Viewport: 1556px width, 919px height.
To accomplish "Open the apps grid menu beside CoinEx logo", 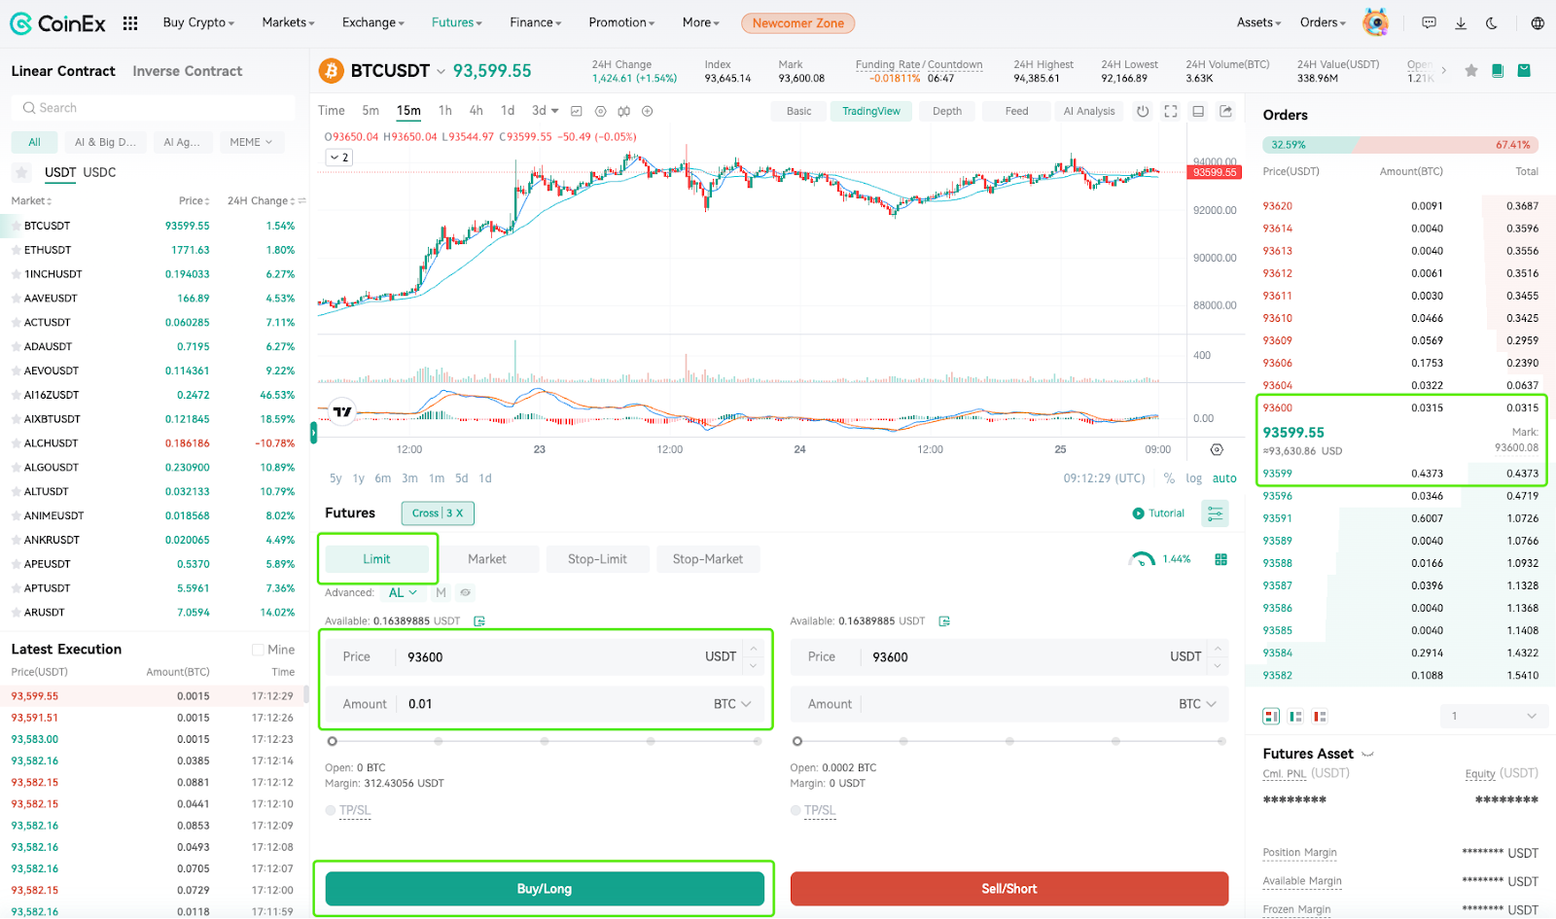I will 130,22.
